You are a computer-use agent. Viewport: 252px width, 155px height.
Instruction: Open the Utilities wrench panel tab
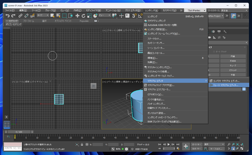[x=225, y=32]
